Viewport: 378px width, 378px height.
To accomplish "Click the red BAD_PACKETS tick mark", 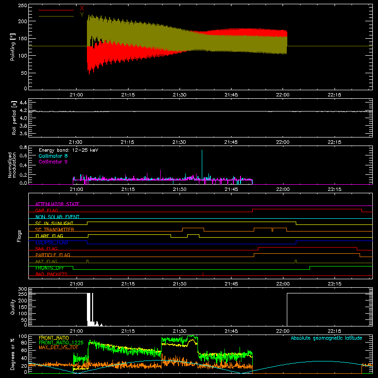I will [203, 274].
